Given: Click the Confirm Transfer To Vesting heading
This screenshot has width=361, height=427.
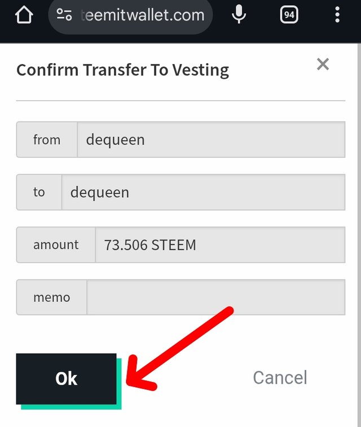Looking at the screenshot, I should (122, 70).
